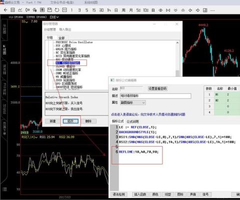The width and height of the screenshot is (240, 200).
Task: Click the 声音 sound button
Action: pyautogui.click(x=193, y=194)
